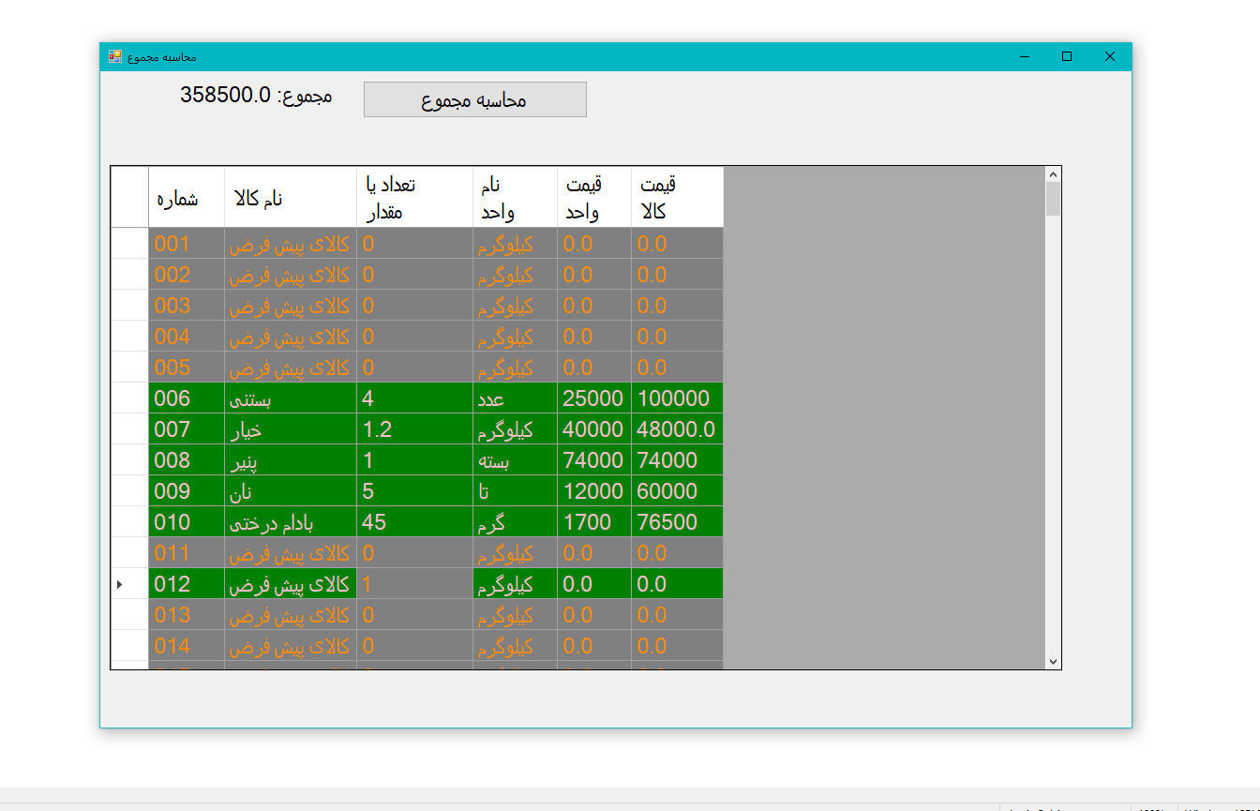
Task: Select the نام کالا column header
Action: [x=291, y=198]
